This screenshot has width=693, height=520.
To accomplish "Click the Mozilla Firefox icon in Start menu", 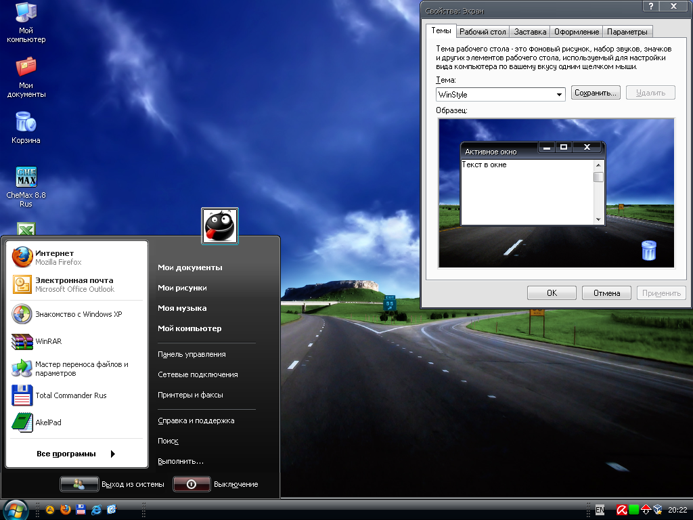I will click(x=22, y=257).
